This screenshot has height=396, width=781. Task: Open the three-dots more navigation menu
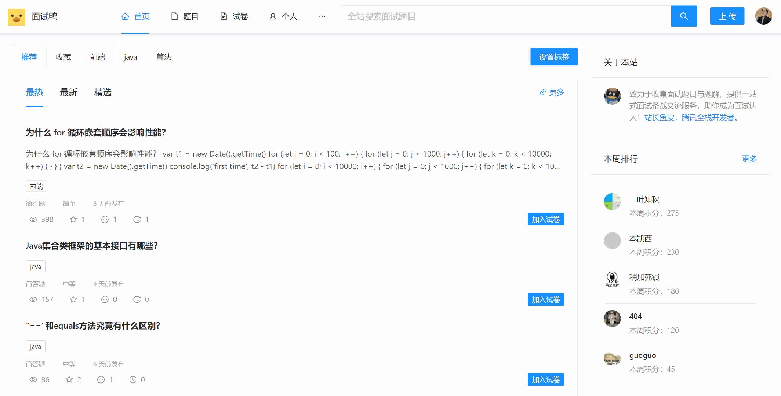click(x=322, y=16)
